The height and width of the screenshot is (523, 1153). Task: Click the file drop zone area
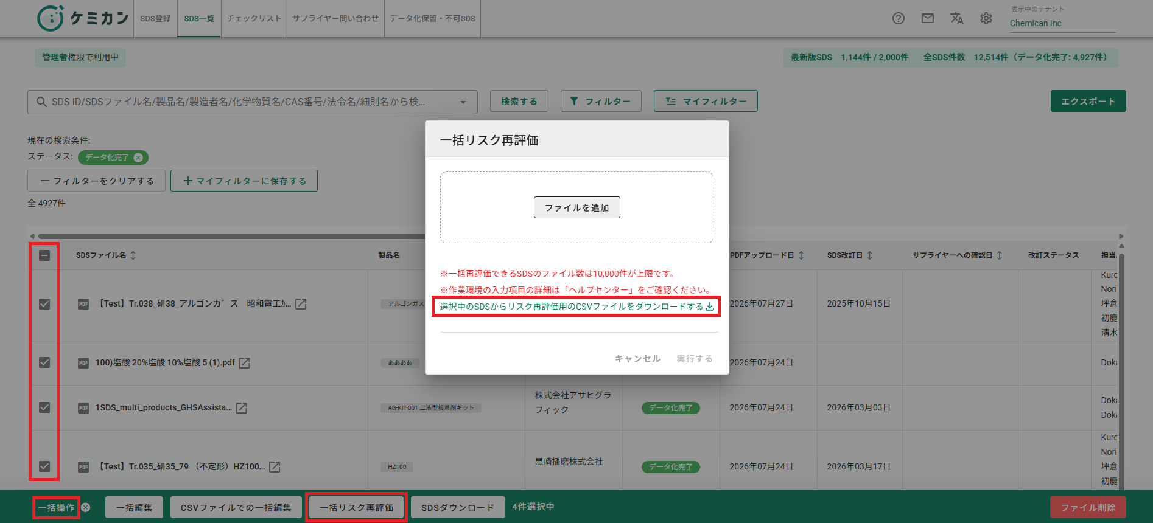click(x=576, y=207)
